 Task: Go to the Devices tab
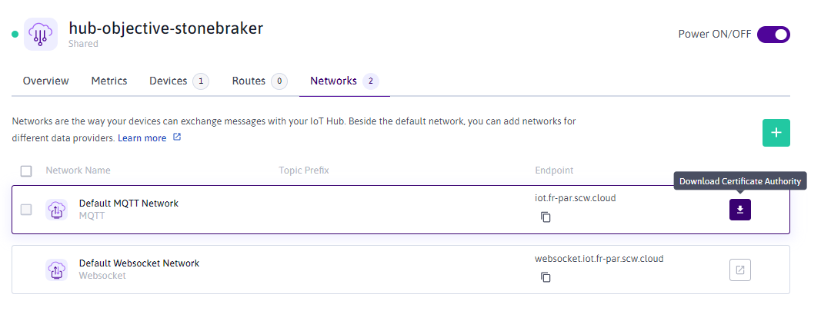pos(168,81)
